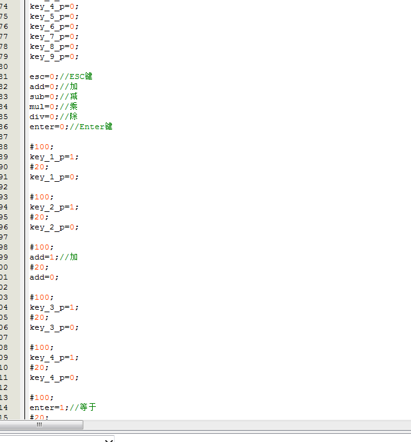
Task: Click the empty horizontal scrollbar track on right
Action: (x=251, y=425)
